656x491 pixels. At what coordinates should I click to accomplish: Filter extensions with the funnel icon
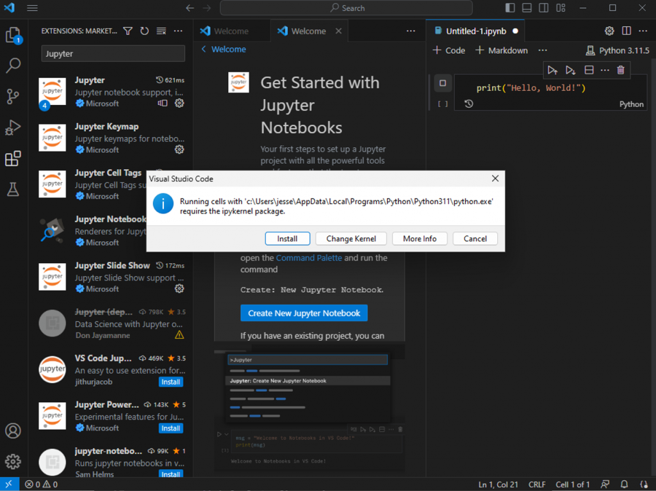[x=128, y=31]
